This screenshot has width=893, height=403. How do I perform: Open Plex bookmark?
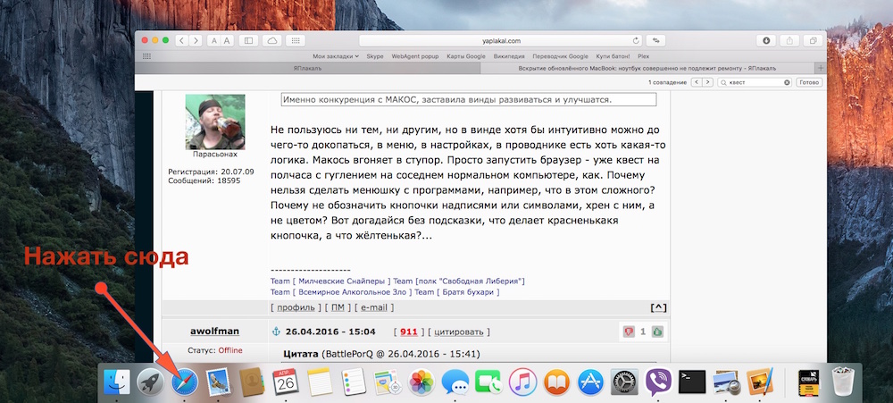point(644,56)
